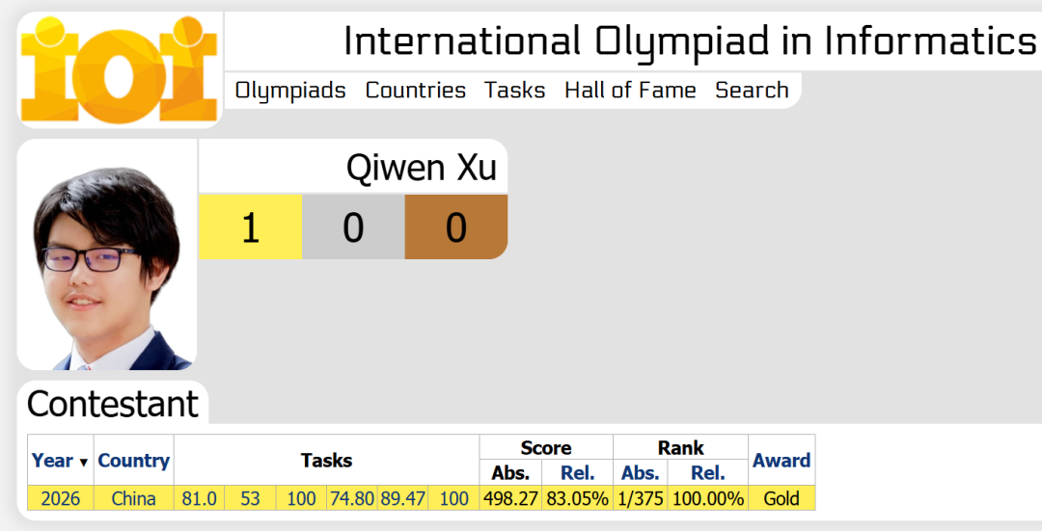Open the Olympiads menu
Image resolution: width=1042 pixels, height=531 pixels.
290,91
